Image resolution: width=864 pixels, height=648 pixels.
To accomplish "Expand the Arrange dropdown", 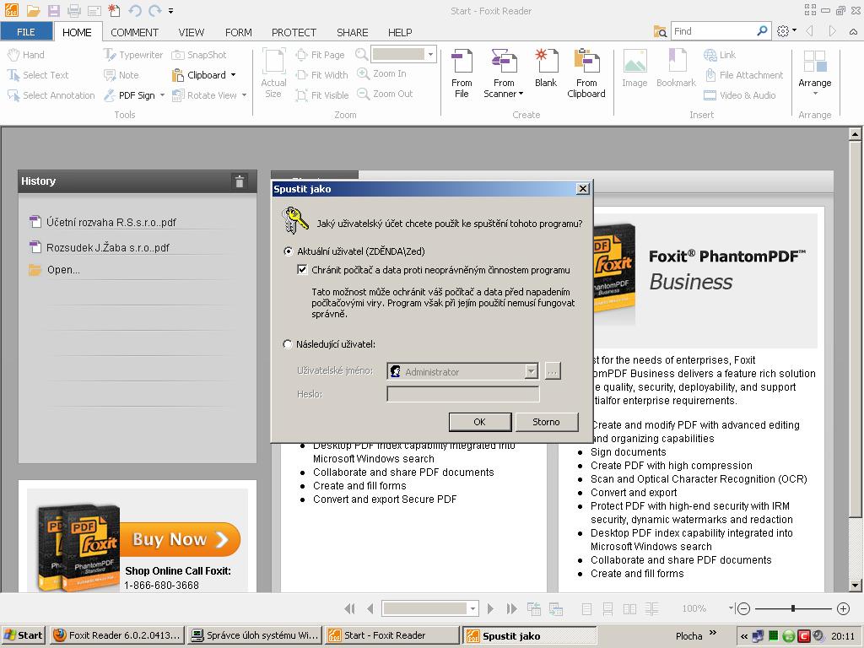I will tap(815, 94).
